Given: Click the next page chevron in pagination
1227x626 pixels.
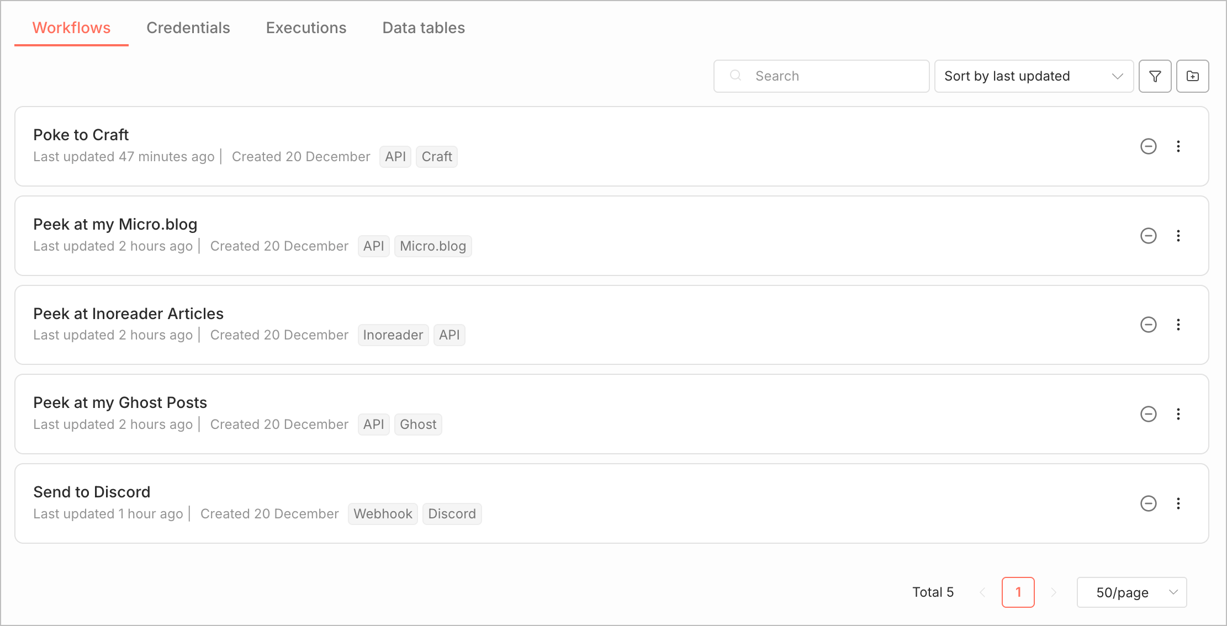Looking at the screenshot, I should point(1053,592).
